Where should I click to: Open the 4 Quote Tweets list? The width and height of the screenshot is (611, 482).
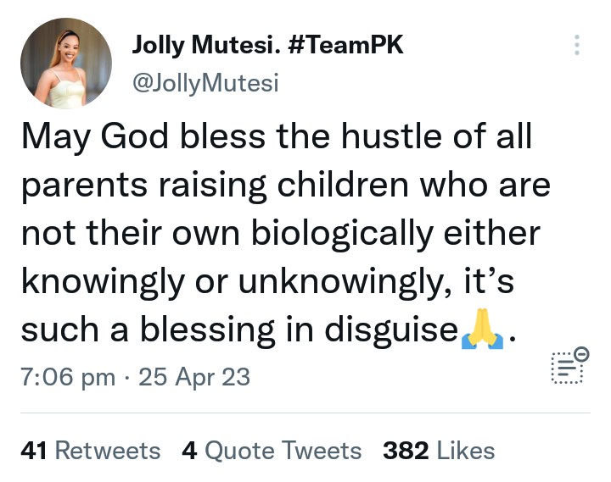[272, 451]
